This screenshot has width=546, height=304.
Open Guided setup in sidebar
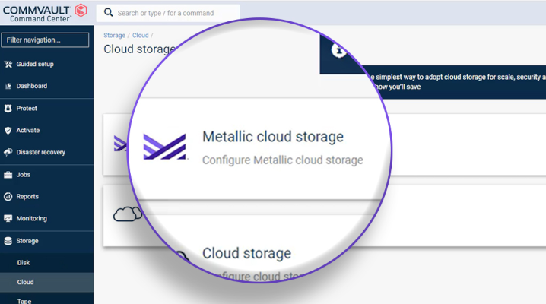pyautogui.click(x=35, y=64)
